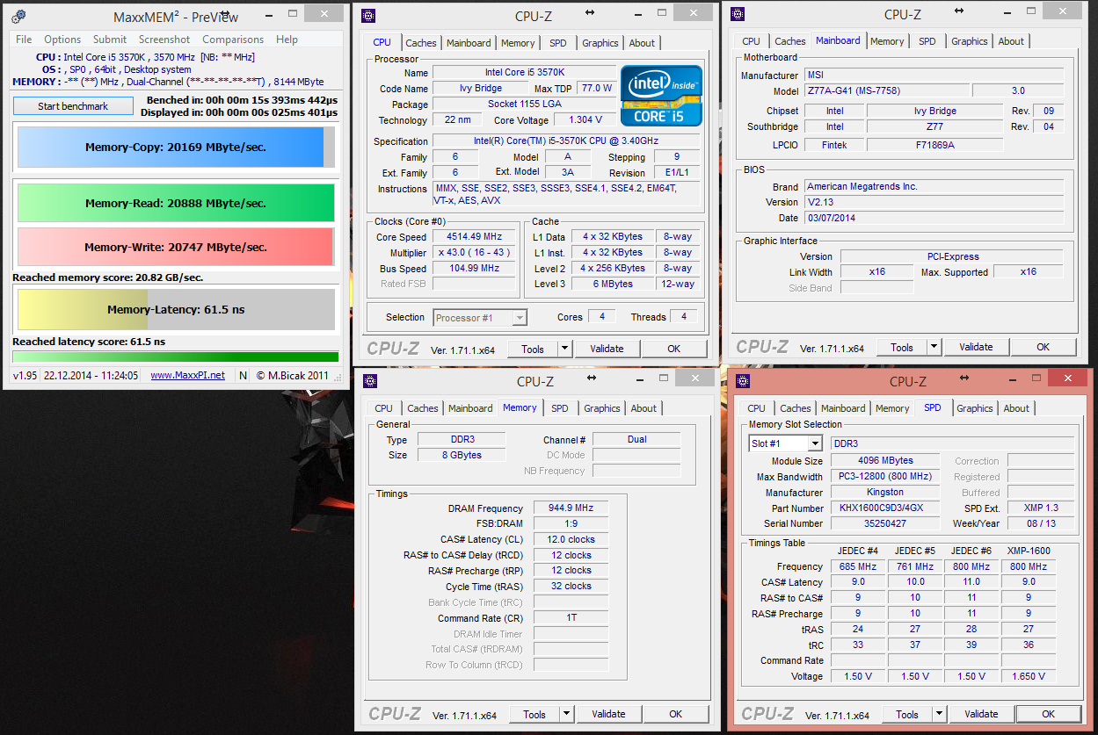Open Help menu in MaxxMEM
This screenshot has height=735, width=1098.
click(287, 40)
